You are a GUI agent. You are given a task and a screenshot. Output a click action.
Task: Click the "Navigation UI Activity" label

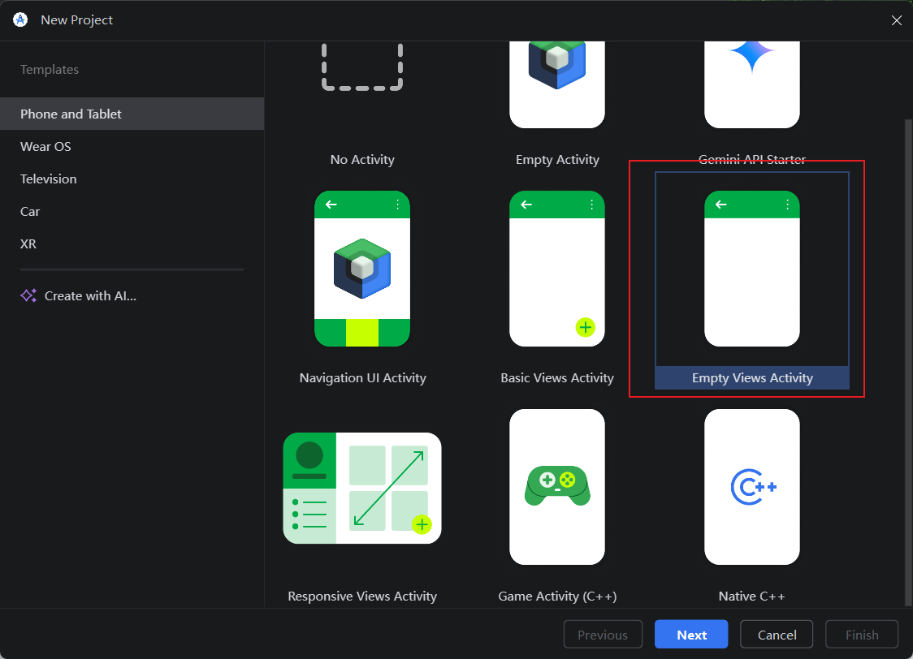coord(363,377)
